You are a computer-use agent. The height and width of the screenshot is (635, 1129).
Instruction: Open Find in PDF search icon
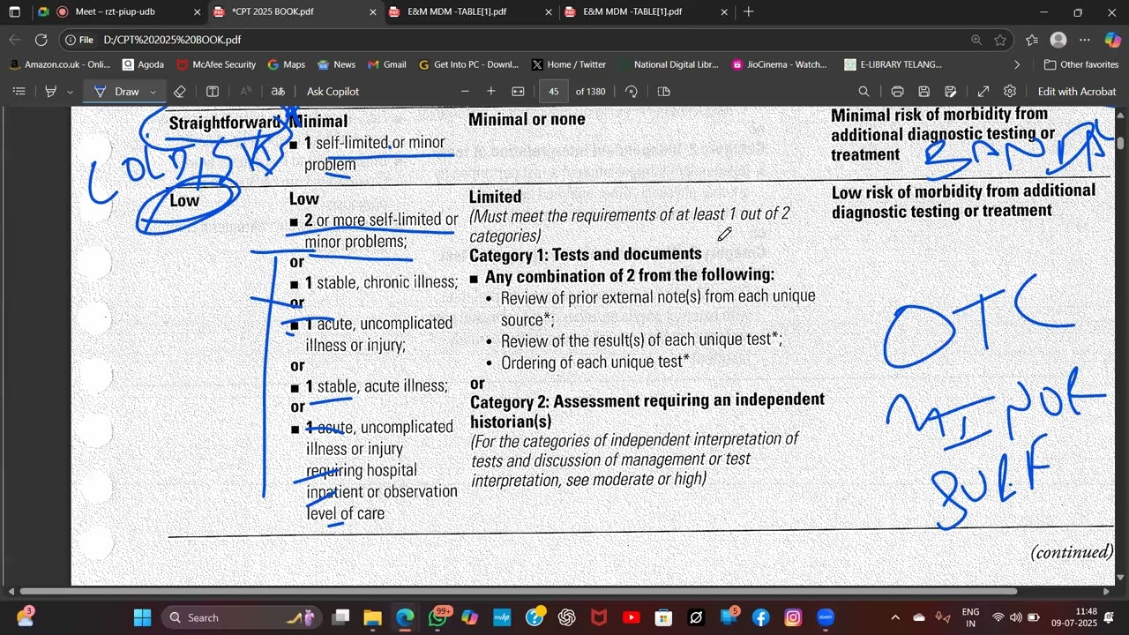pos(864,92)
